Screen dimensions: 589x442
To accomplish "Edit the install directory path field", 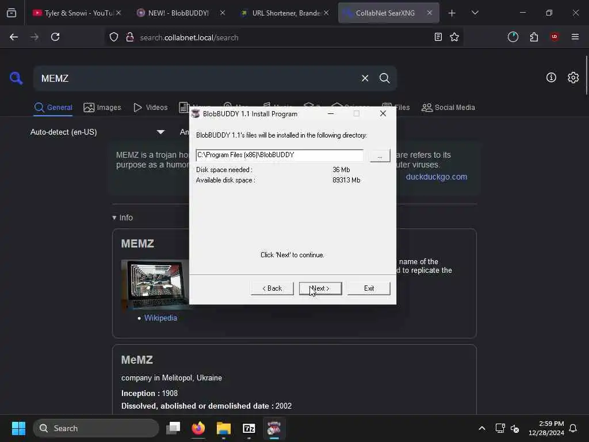I will [x=280, y=155].
